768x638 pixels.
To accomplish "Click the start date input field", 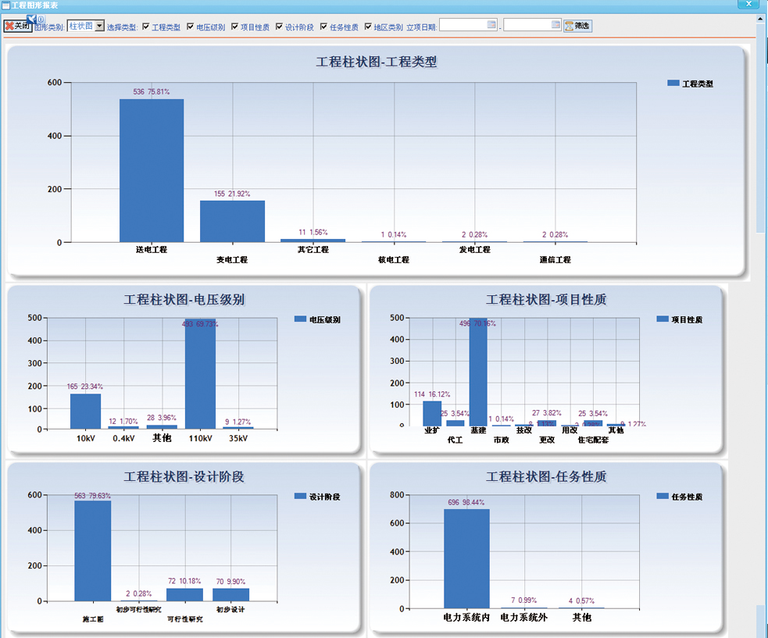I will point(463,25).
